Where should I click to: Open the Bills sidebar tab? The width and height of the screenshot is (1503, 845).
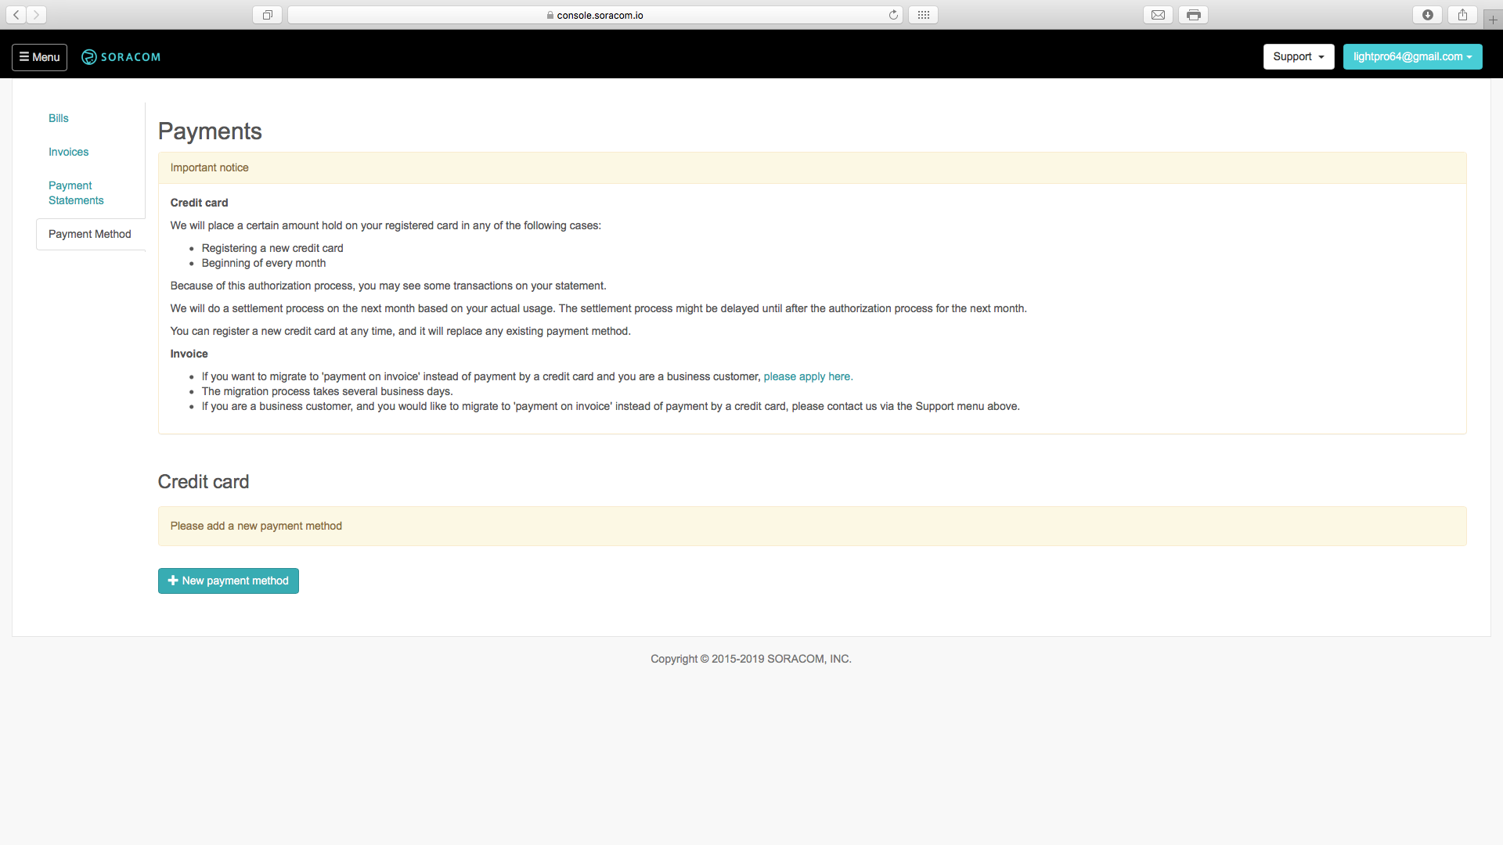pos(59,118)
